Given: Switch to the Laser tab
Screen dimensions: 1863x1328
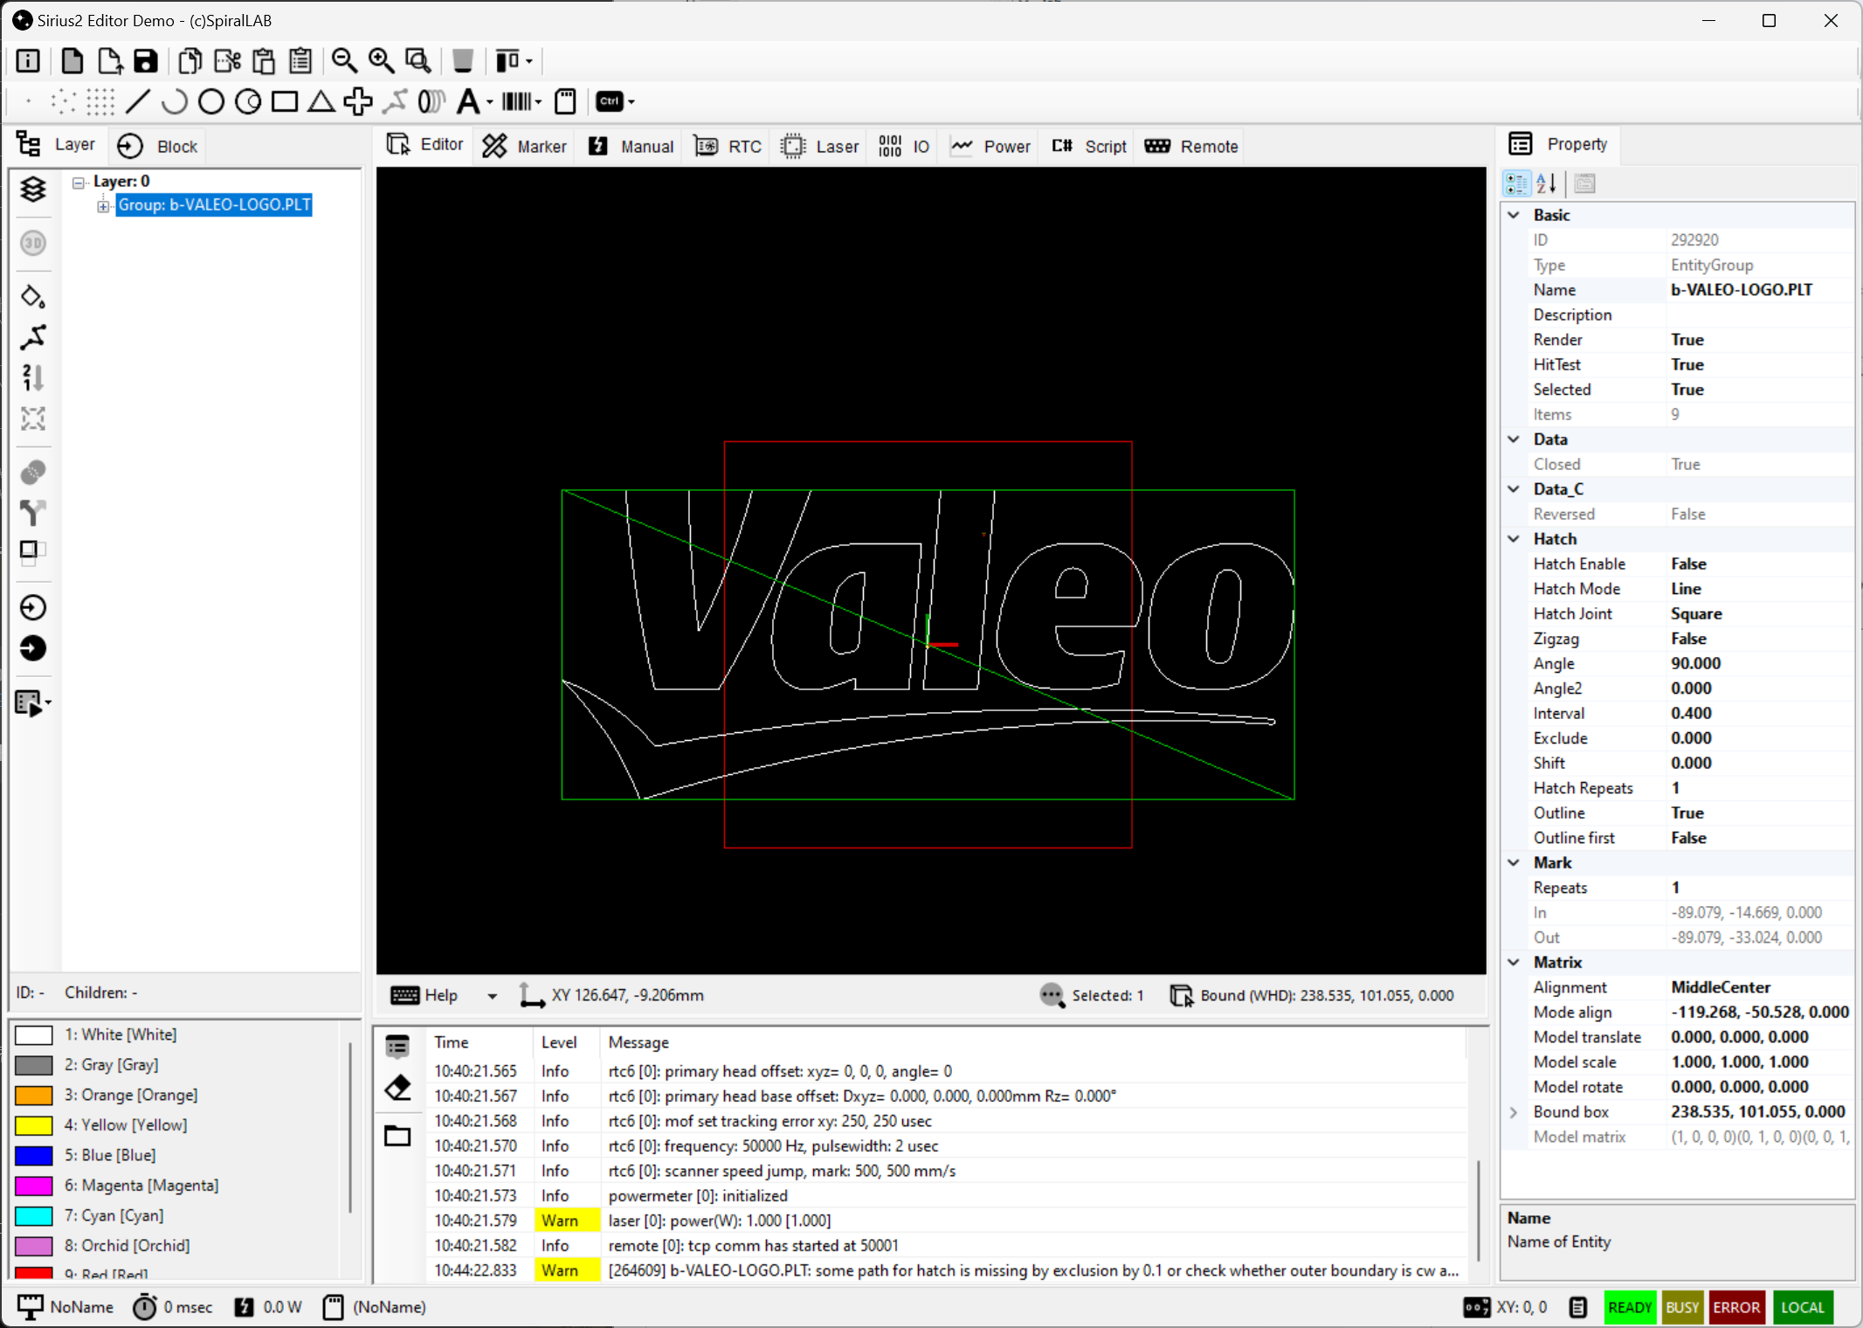Looking at the screenshot, I should pyautogui.click(x=820, y=146).
